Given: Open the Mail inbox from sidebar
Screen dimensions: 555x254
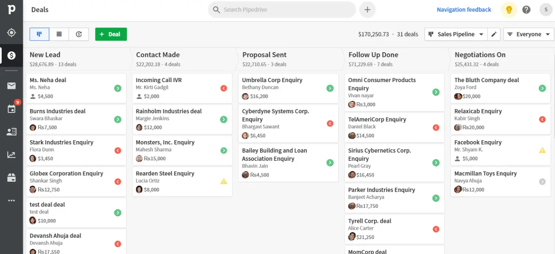Looking at the screenshot, I should pos(12,86).
